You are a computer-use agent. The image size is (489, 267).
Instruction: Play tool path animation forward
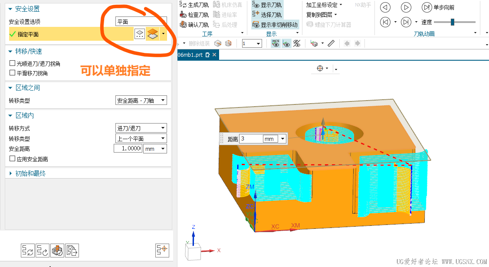[406, 7]
